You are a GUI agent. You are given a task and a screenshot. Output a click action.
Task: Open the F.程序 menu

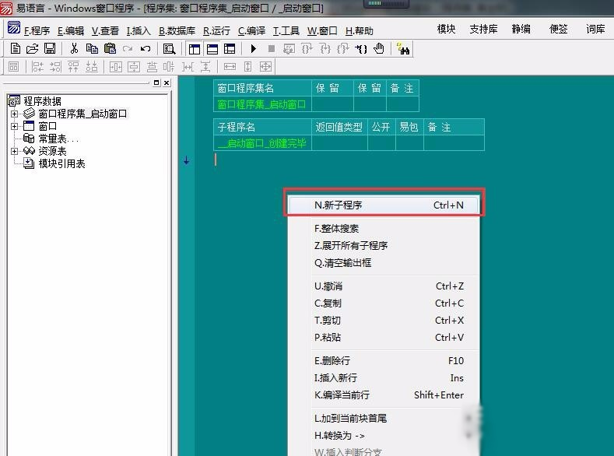(x=37, y=30)
